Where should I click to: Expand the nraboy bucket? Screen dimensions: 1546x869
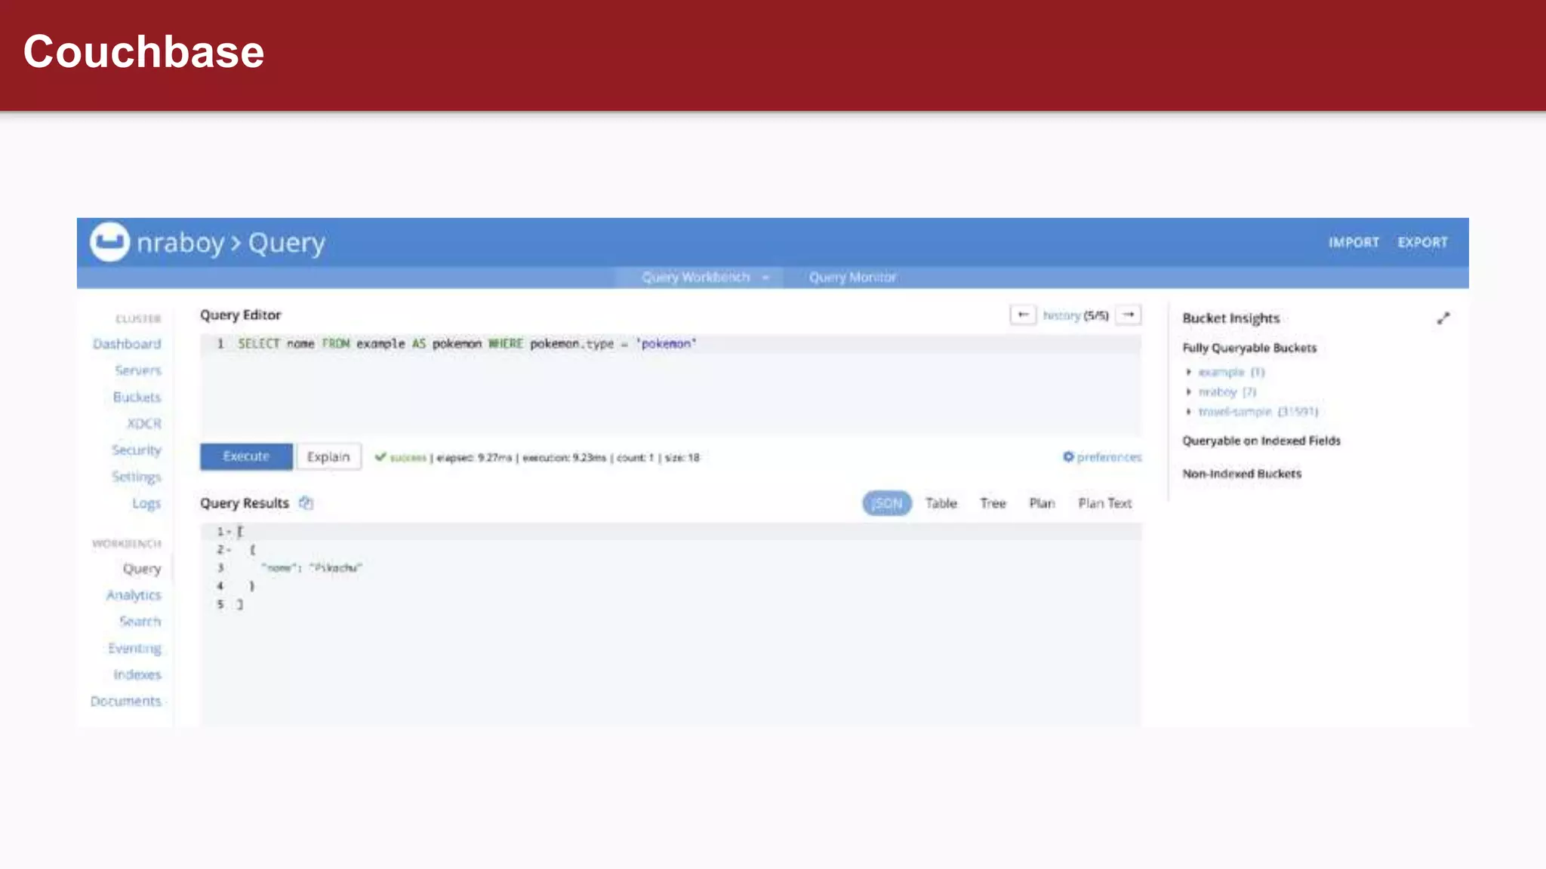(x=1188, y=392)
